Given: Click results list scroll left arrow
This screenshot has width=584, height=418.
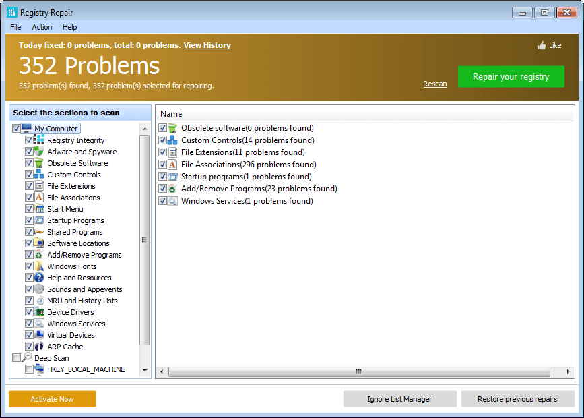Looking at the screenshot, I should point(162,371).
